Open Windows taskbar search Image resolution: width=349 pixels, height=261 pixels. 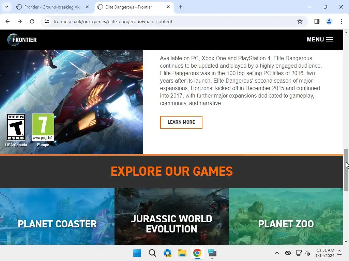click(x=152, y=253)
